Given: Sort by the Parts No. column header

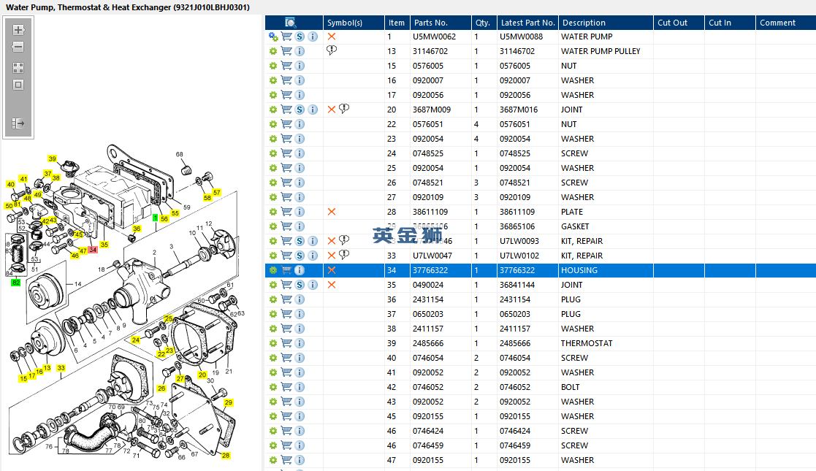Looking at the screenshot, I should 441,23.
